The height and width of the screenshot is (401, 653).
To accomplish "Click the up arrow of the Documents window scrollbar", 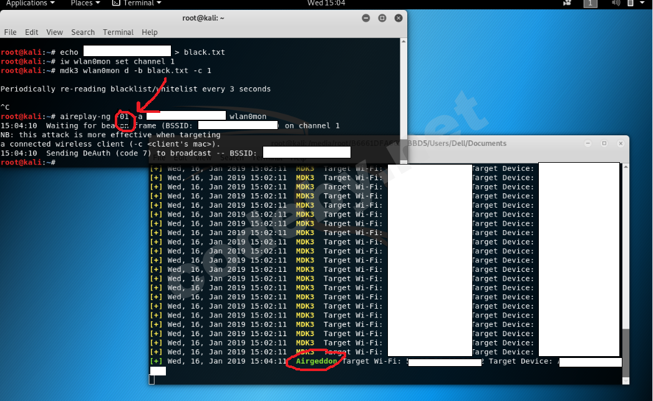I will [x=626, y=167].
